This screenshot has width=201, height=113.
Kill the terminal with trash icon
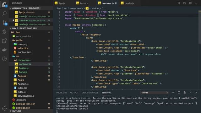(185, 93)
